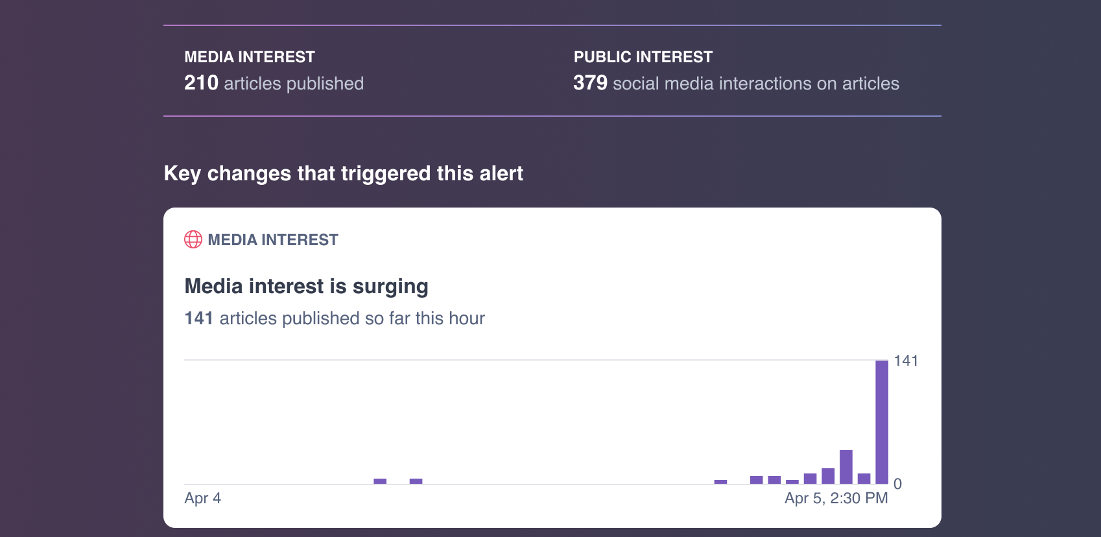Click the second-tallest chart bar
This screenshot has width=1101, height=537.
coord(846,467)
